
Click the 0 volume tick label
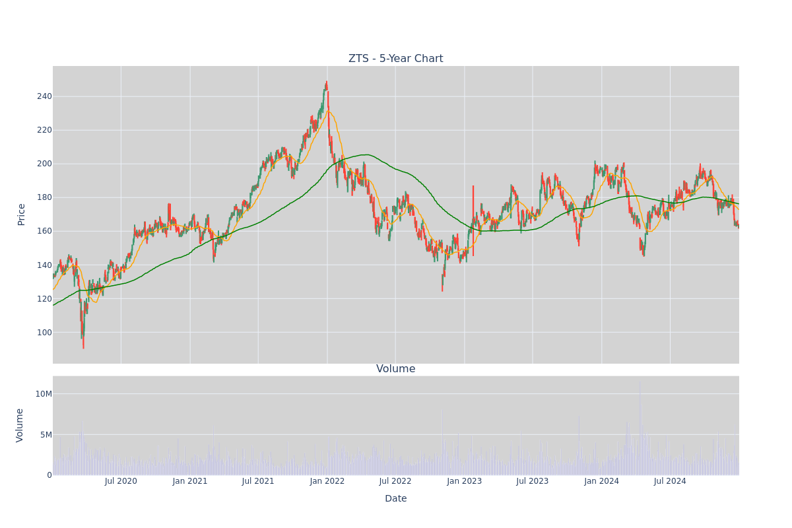tap(49, 475)
